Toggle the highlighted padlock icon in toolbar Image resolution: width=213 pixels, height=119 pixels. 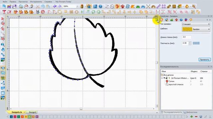[89, 6]
